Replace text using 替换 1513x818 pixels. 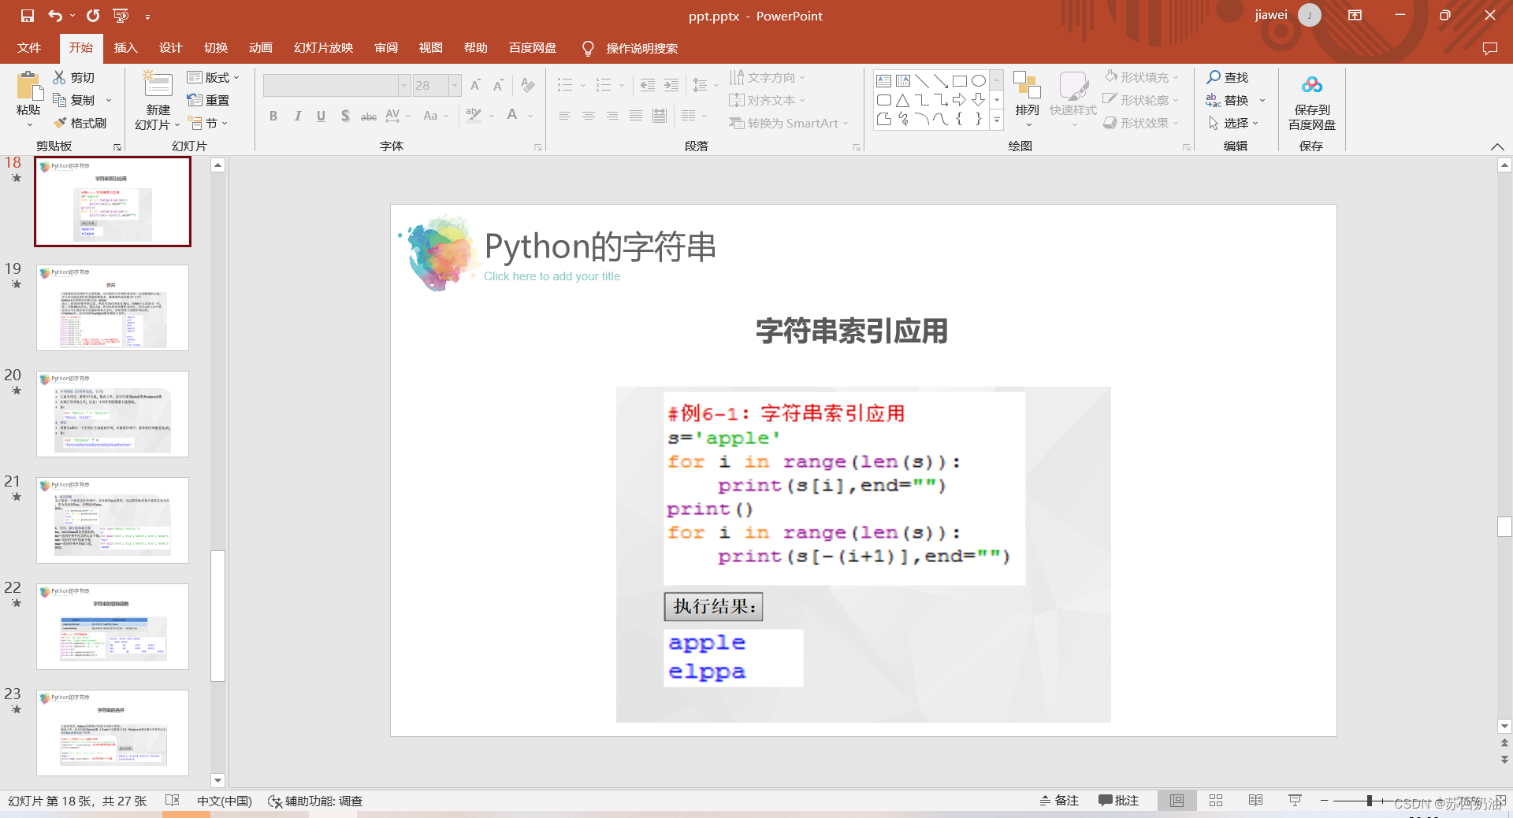click(x=1228, y=100)
